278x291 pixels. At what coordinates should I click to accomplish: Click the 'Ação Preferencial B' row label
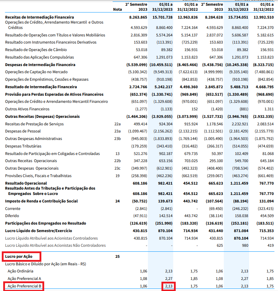click(24, 286)
